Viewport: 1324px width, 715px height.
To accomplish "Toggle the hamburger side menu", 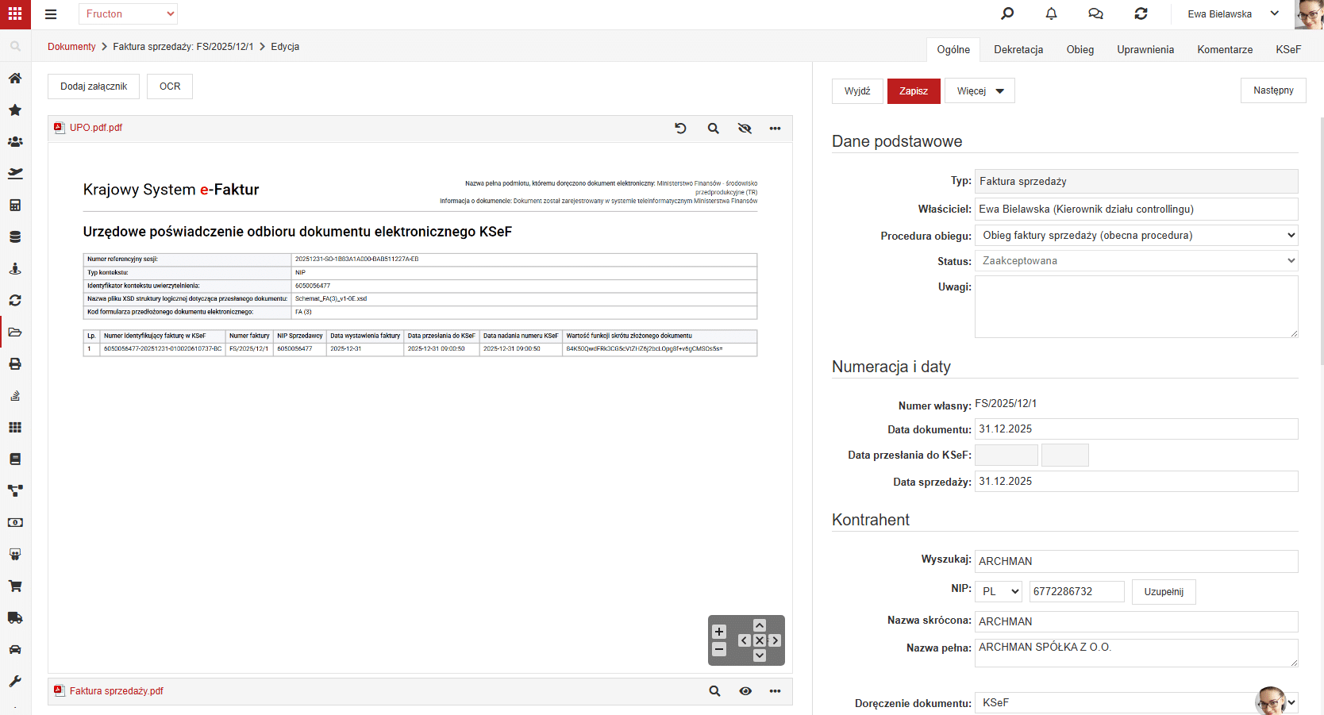I will click(x=51, y=14).
